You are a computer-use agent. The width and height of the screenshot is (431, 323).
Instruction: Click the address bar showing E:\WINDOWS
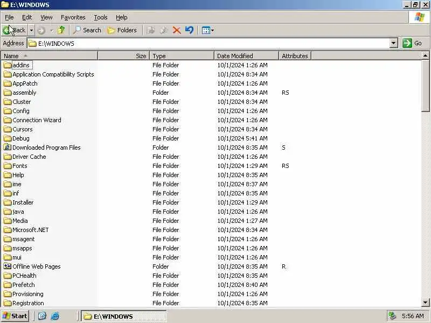pyautogui.click(x=209, y=44)
